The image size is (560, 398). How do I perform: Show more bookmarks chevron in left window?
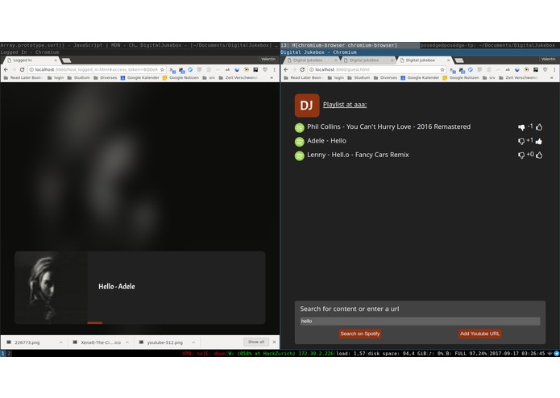[x=272, y=77]
